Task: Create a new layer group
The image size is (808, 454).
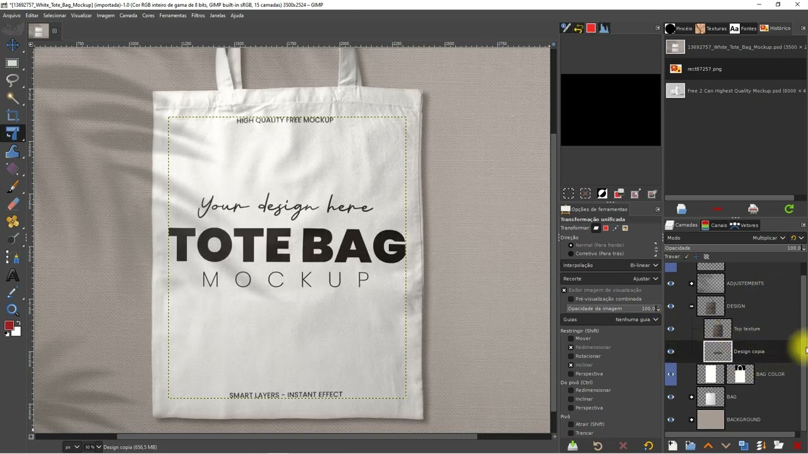Action: (691, 446)
